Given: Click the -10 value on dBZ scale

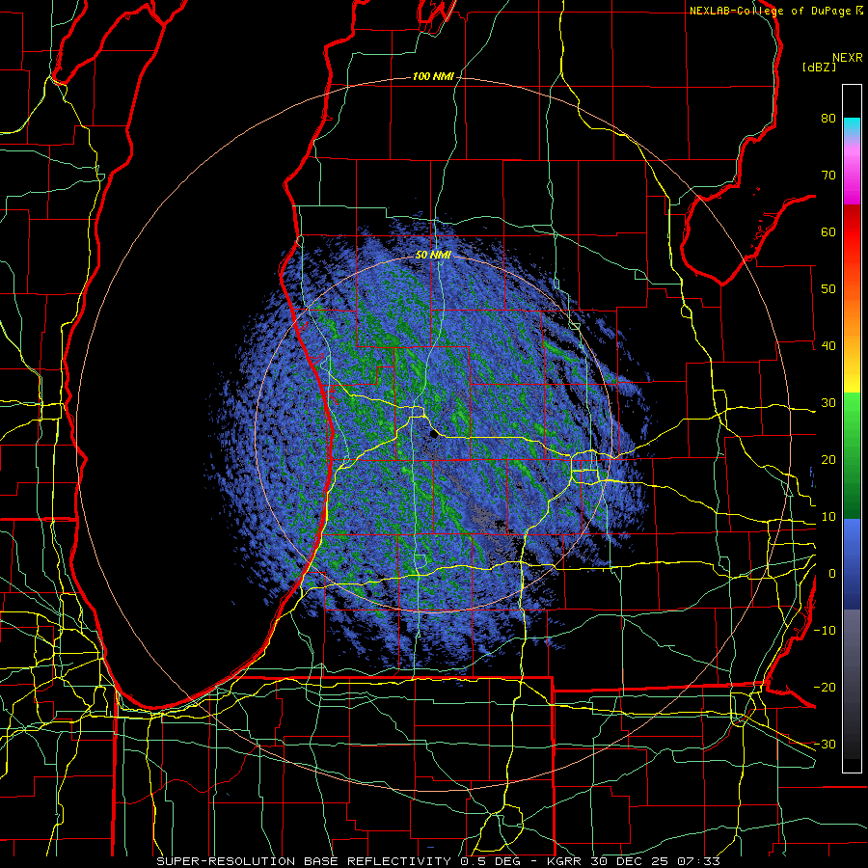Looking at the screenshot, I should tap(825, 631).
